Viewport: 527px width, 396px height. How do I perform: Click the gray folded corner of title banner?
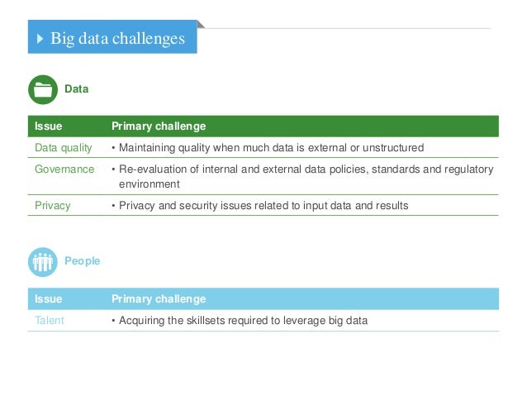coord(201,24)
